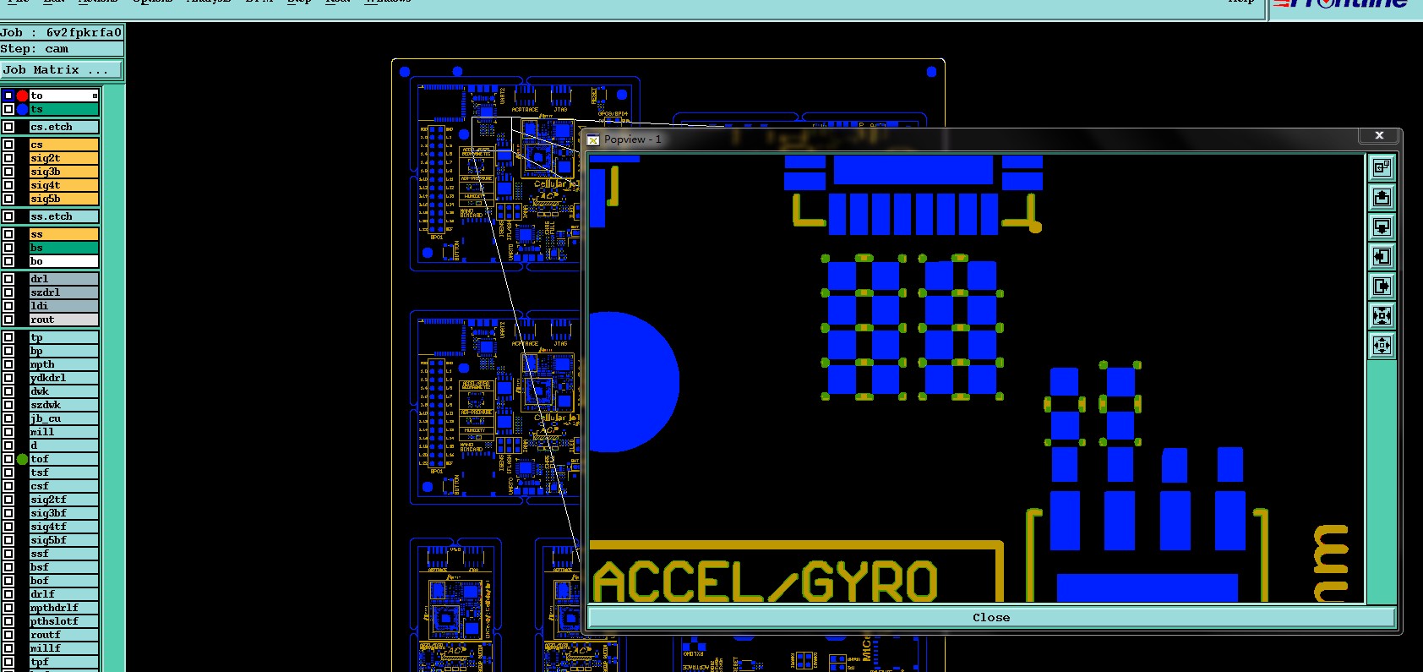Close the Popview window with X

pyautogui.click(x=1379, y=135)
